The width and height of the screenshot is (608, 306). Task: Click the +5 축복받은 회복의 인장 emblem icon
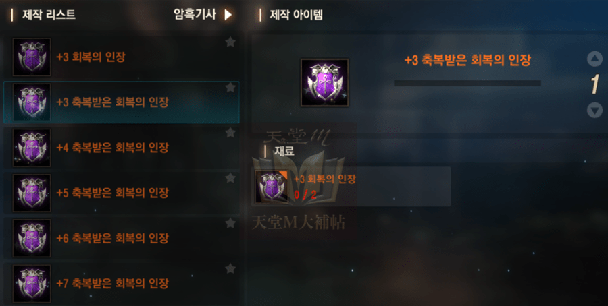coord(32,193)
